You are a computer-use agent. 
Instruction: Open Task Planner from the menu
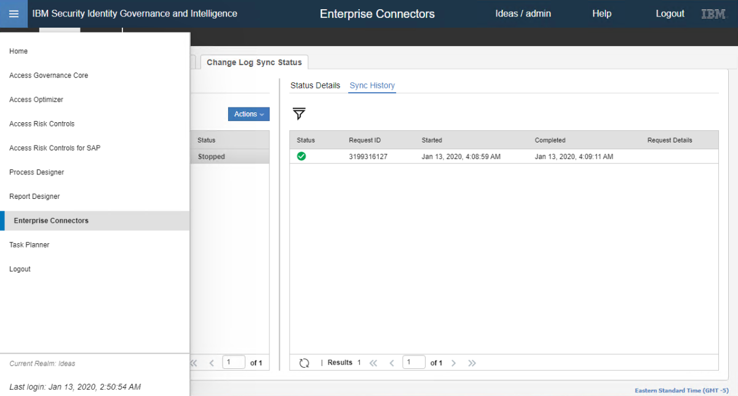[30, 245]
